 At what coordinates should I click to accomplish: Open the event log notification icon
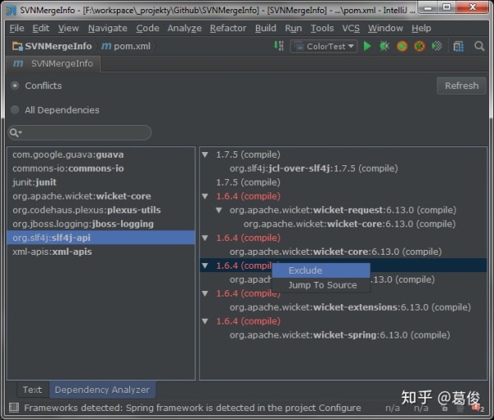tap(478, 408)
